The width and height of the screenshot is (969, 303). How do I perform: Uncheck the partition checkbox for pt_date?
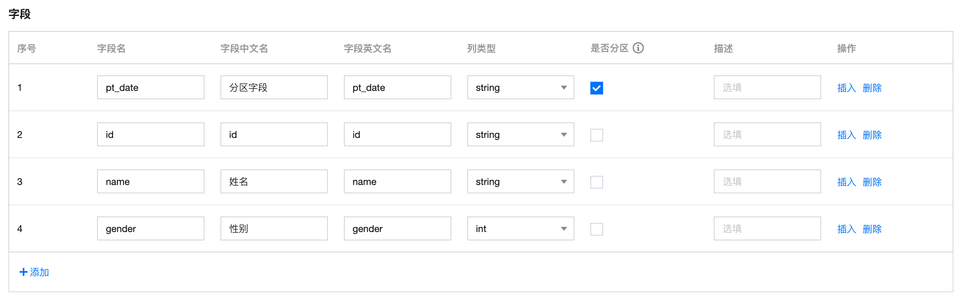[596, 88]
